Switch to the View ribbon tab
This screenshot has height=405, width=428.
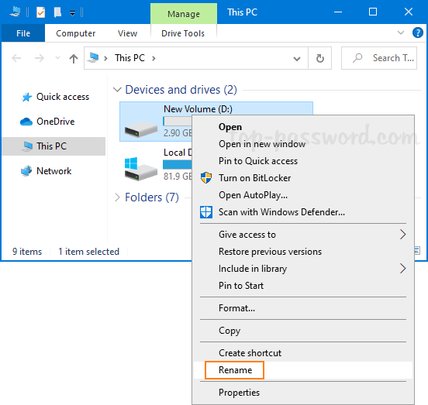[127, 33]
